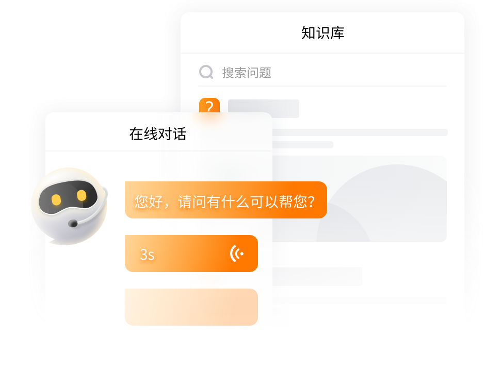
Task: Click the long gray text line placeholder
Action: pyautogui.click(x=360, y=132)
